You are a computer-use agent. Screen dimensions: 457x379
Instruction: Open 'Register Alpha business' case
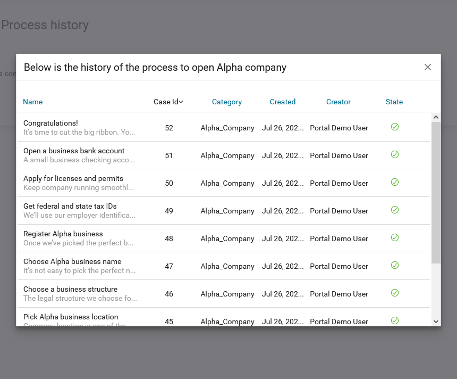coord(63,234)
